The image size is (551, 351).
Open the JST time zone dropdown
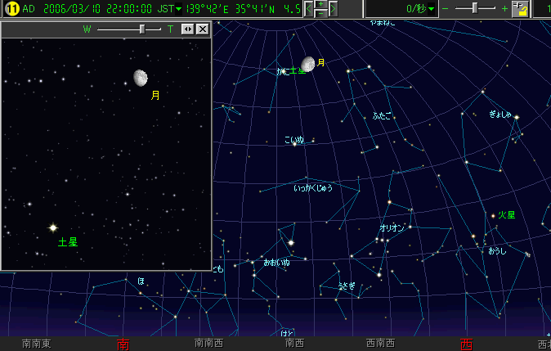[179, 9]
